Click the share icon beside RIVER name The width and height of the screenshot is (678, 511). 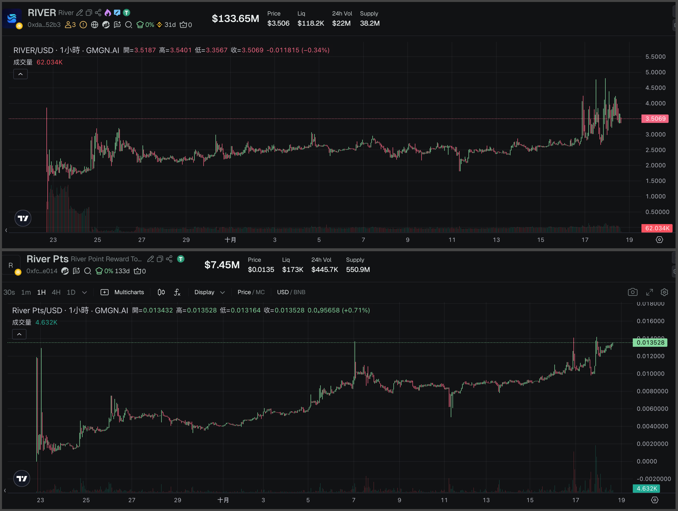point(98,13)
